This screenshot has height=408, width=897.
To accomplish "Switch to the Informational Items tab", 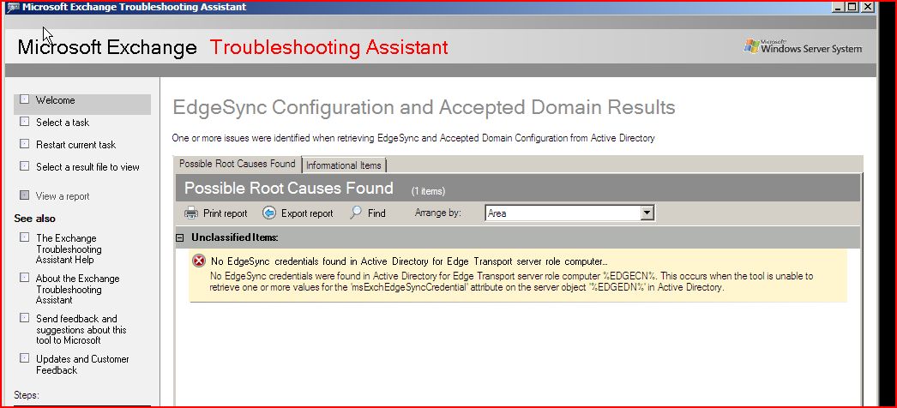I will [x=344, y=165].
